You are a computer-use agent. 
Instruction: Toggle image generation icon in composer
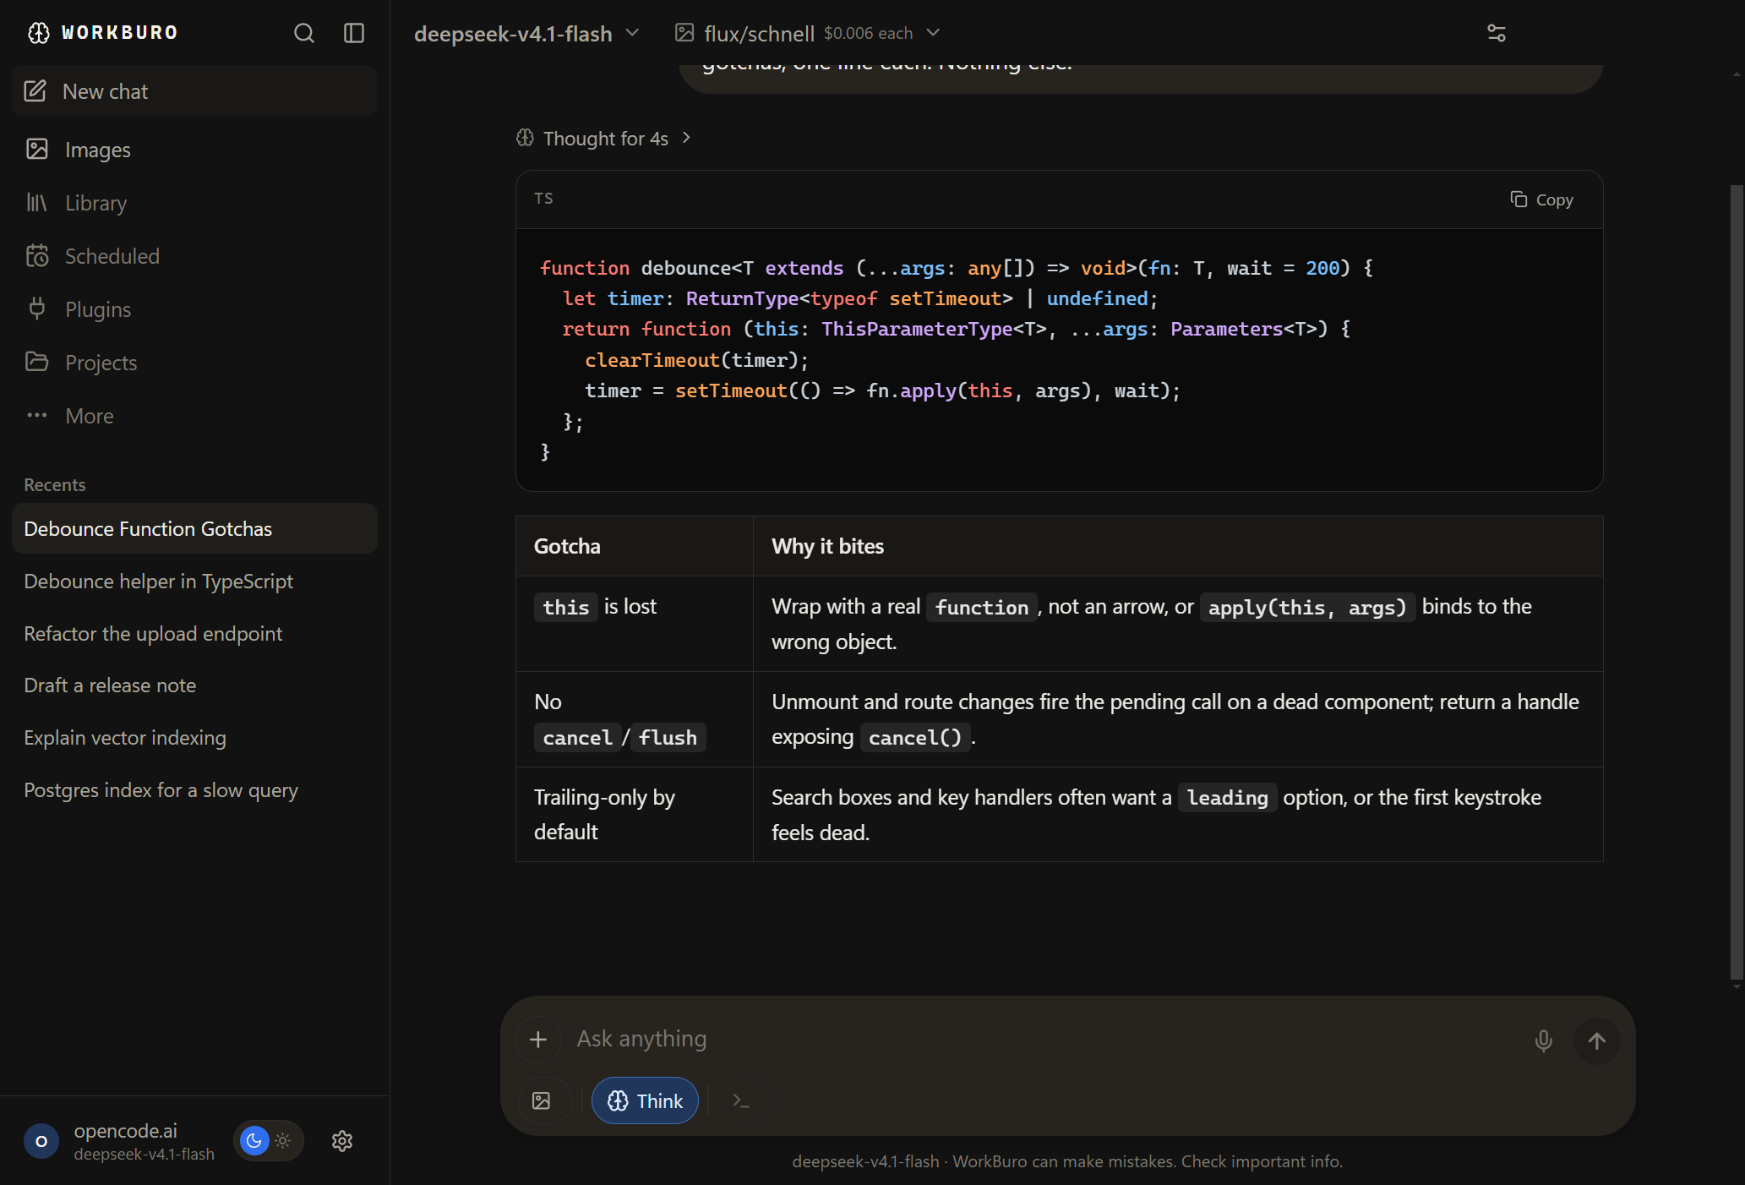[542, 1100]
